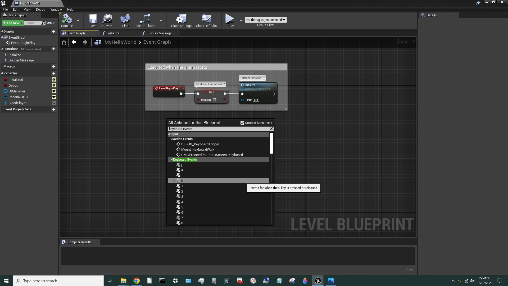The width and height of the screenshot is (508, 286).
Task: Toggle Context Sensitive checkbox
Action: tap(242, 123)
